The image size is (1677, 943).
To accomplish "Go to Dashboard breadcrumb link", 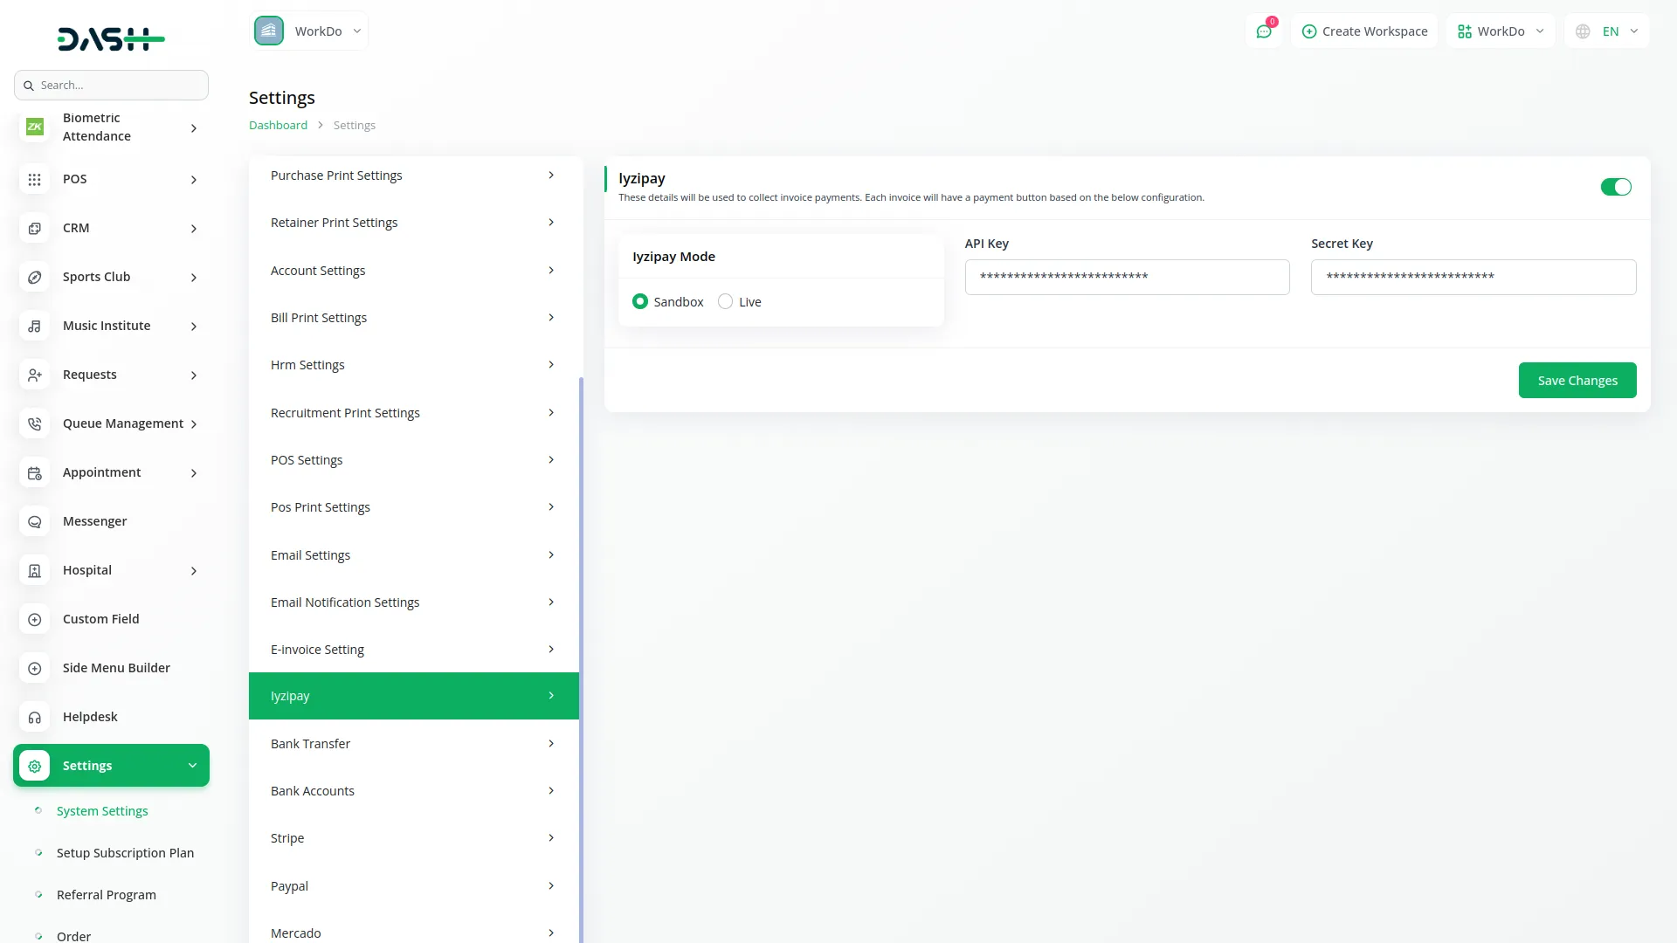I will tap(278, 126).
